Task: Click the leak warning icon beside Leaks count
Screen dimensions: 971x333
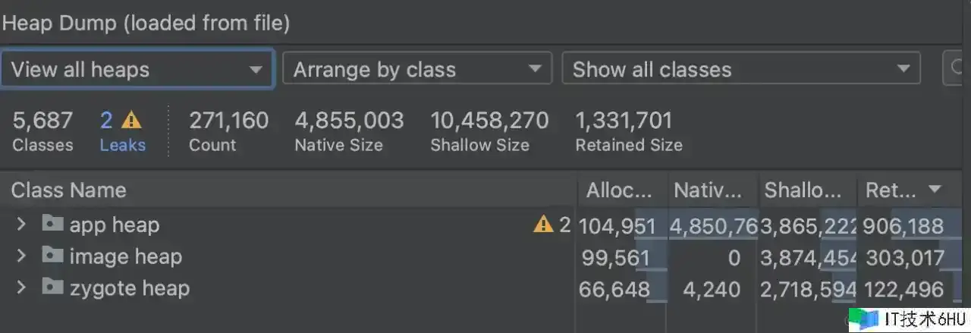Action: click(132, 120)
